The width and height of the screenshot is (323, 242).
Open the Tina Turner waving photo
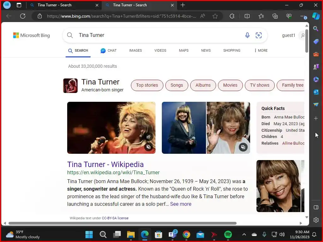[228, 128]
